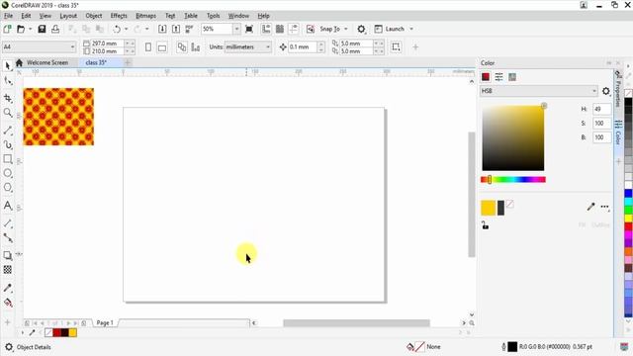Screen dimensions: 633x356
Task: Select the Crop tool
Action: [8, 98]
